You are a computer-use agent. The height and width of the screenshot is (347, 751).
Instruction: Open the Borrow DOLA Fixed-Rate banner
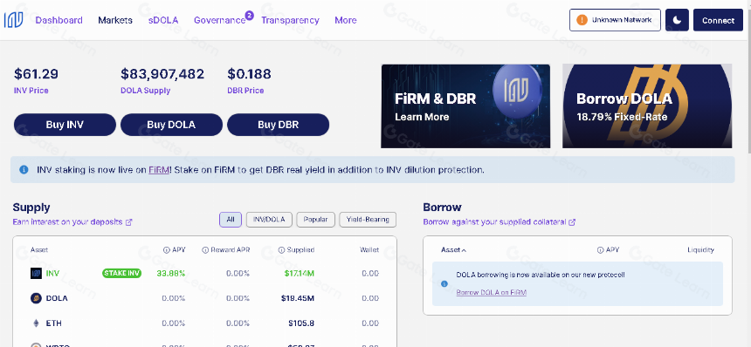coord(647,106)
